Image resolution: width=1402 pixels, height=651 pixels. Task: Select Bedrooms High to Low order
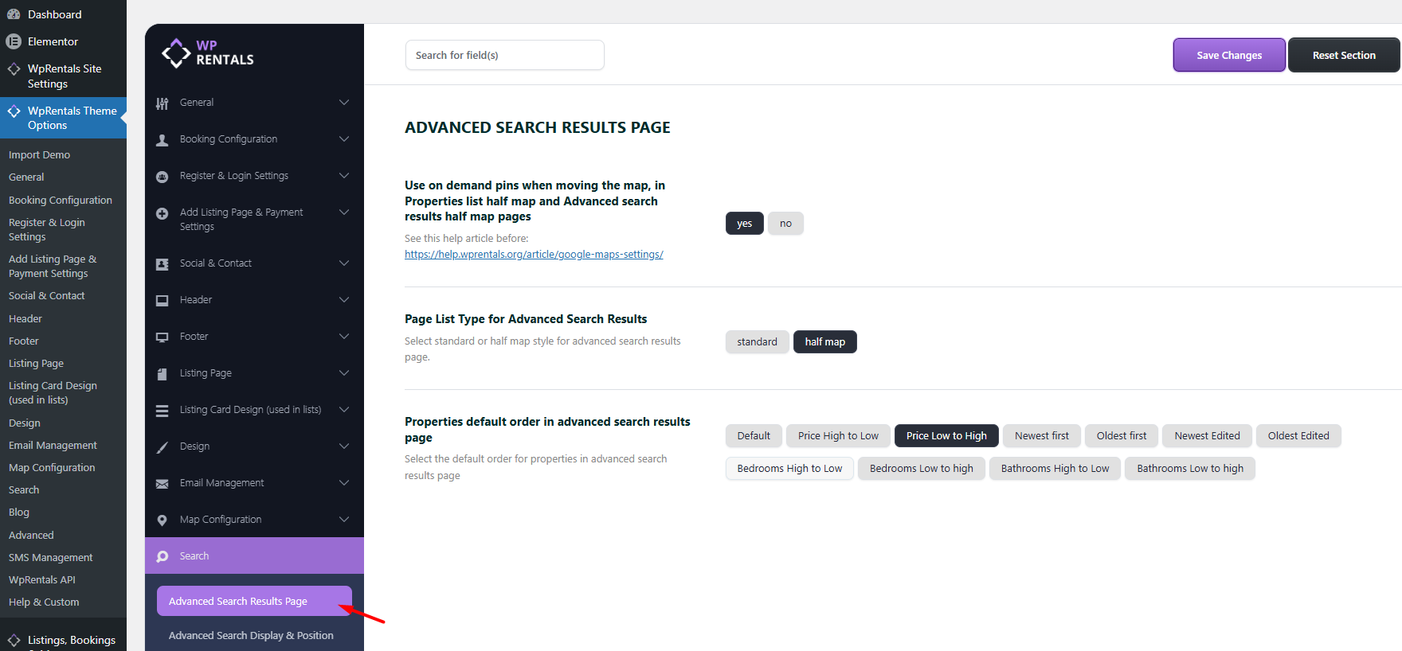(789, 469)
